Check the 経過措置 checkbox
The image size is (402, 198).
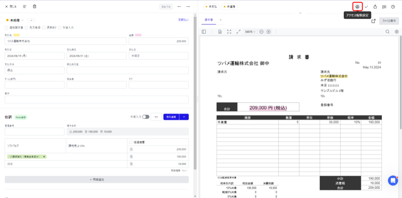131,142
